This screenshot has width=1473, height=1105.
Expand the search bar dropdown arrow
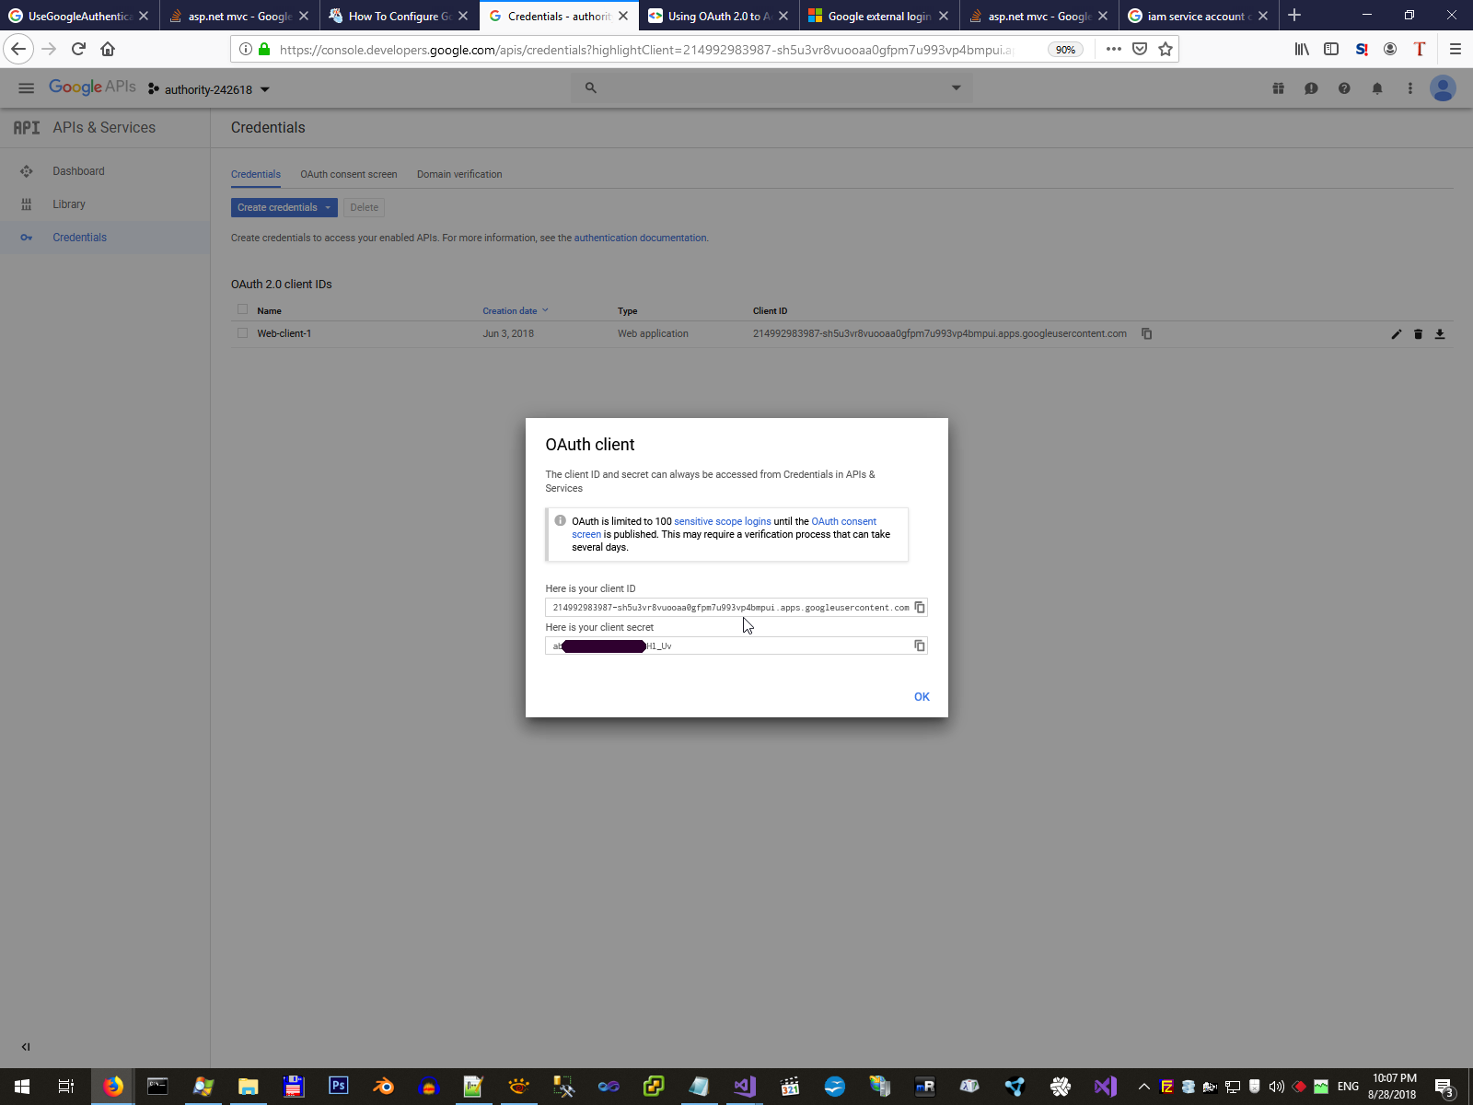coord(957,88)
